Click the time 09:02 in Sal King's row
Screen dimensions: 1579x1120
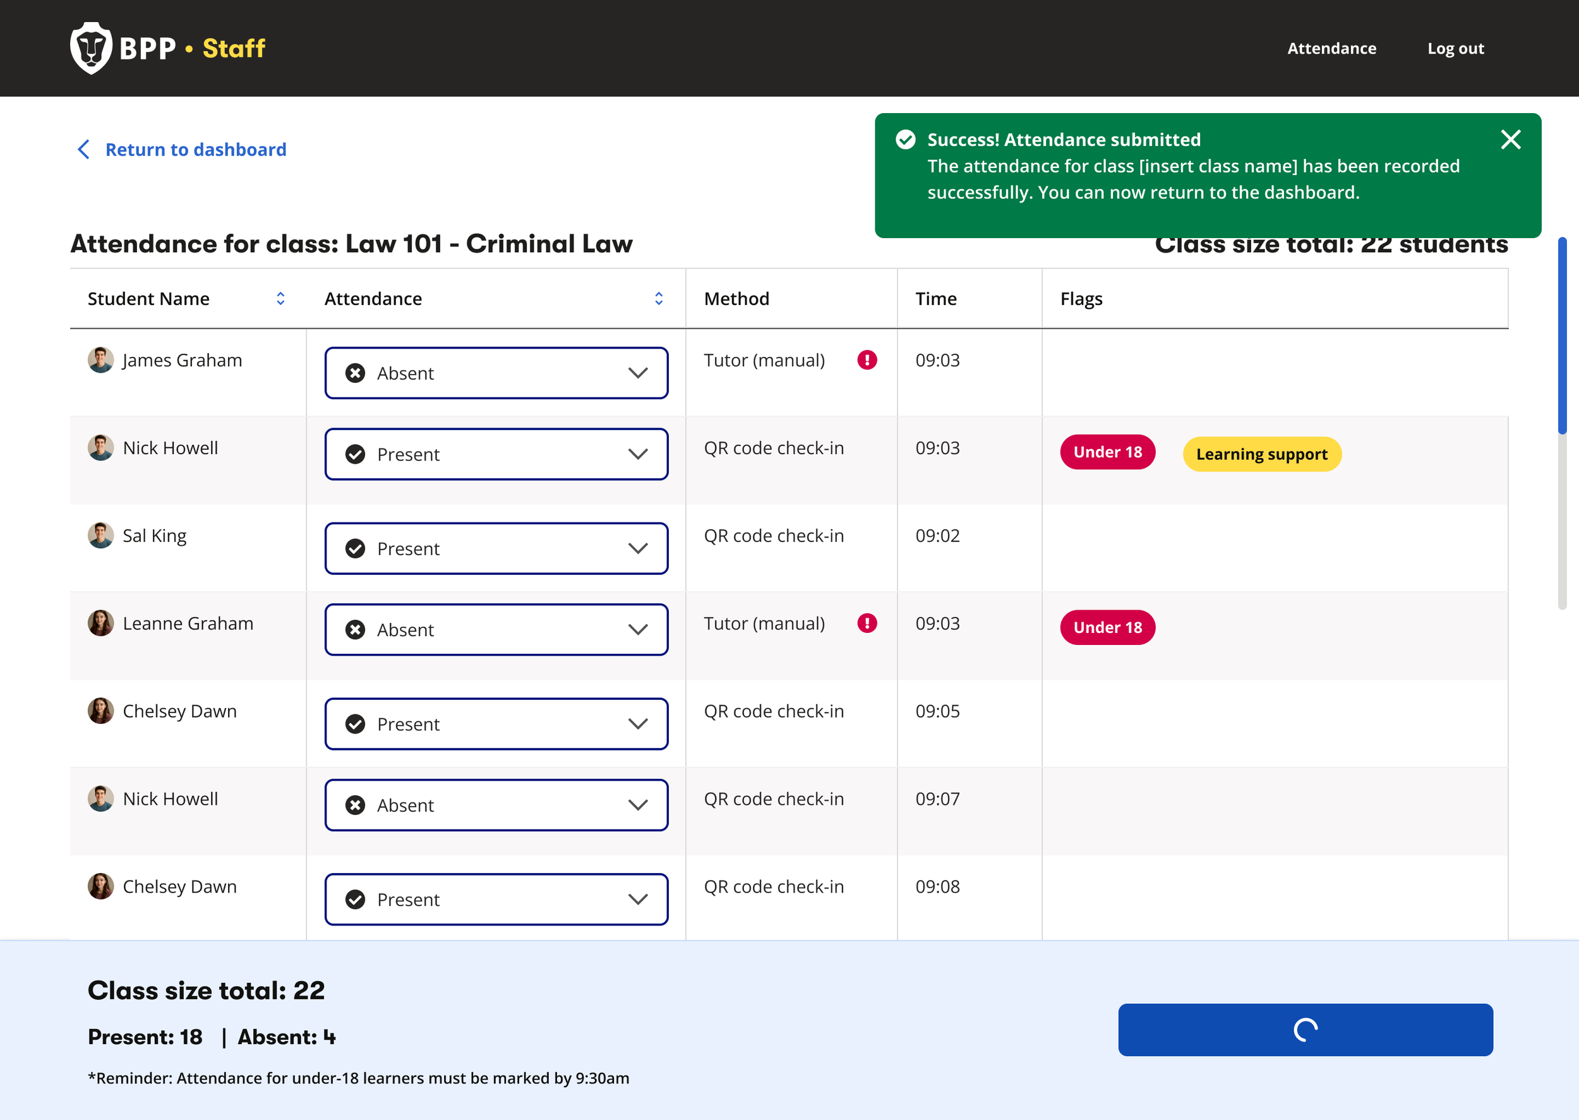coord(938,536)
